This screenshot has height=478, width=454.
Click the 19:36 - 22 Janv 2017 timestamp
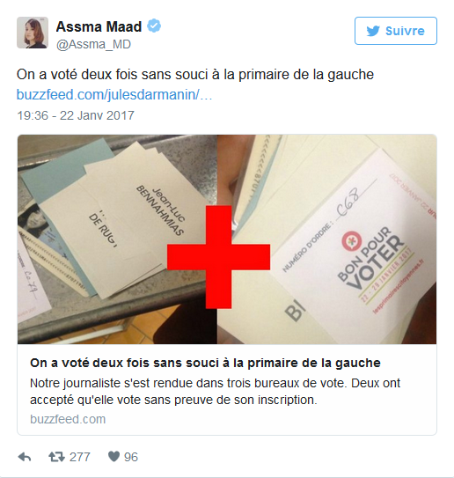pos(76,115)
